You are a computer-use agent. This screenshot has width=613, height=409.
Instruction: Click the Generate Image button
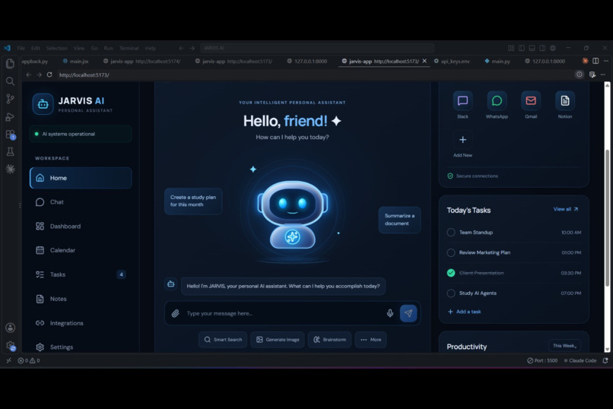tap(278, 340)
